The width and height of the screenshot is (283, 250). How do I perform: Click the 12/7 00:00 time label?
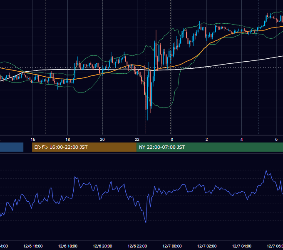(x=172, y=246)
